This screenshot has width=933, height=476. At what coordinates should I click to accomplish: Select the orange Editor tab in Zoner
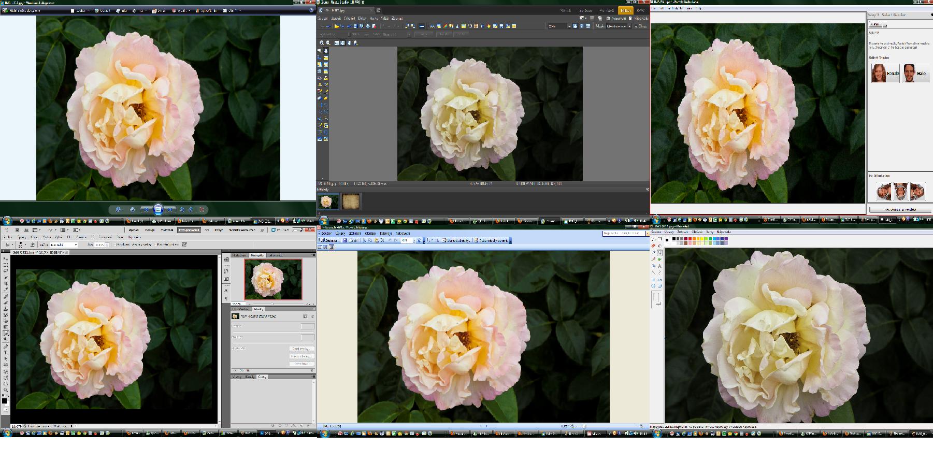pos(625,10)
